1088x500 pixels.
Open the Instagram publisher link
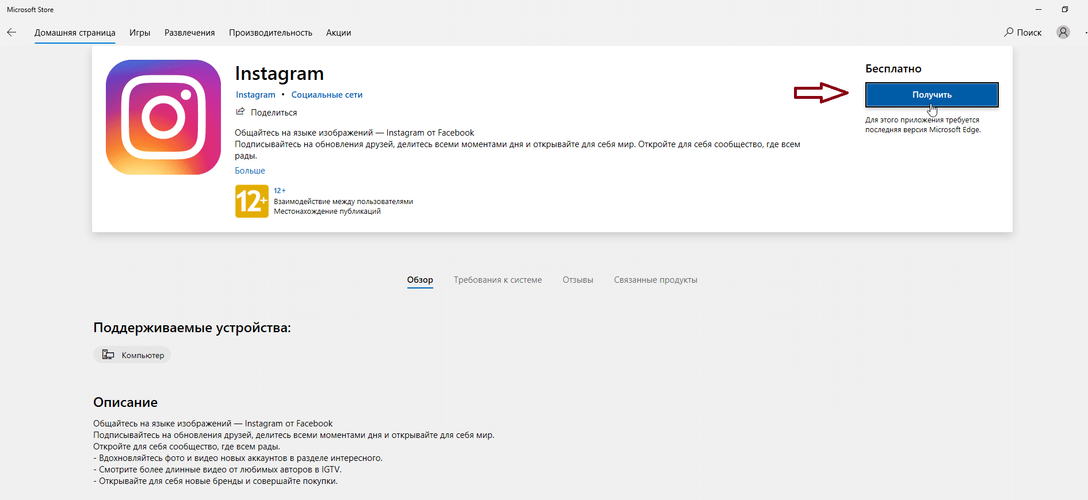[255, 95]
